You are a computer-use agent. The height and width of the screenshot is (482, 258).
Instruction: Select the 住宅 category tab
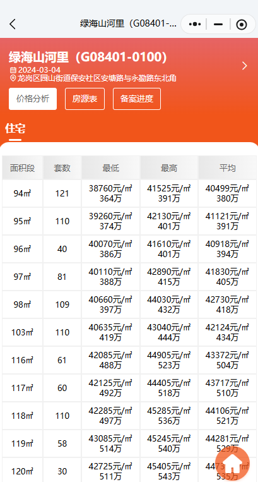[15, 128]
